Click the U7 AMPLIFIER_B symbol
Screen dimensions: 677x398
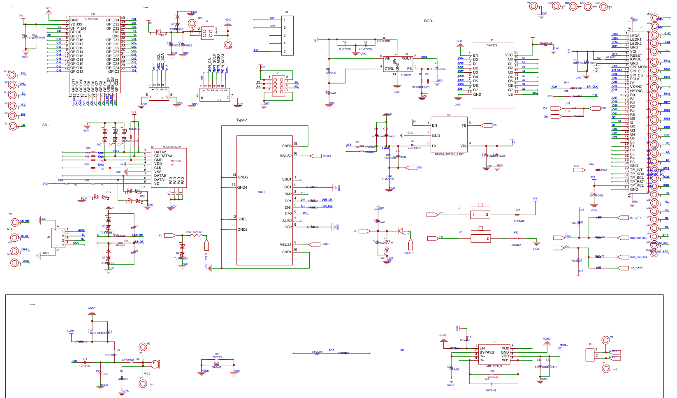(494, 354)
